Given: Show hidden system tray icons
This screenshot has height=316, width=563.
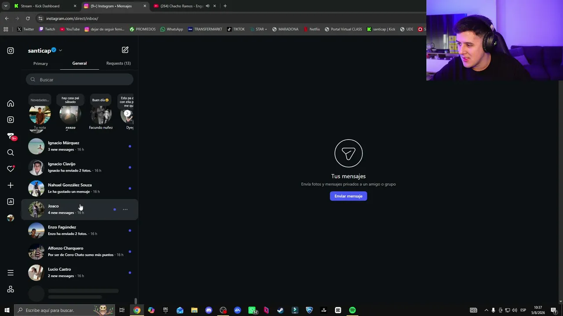Looking at the screenshot, I should click(486, 310).
